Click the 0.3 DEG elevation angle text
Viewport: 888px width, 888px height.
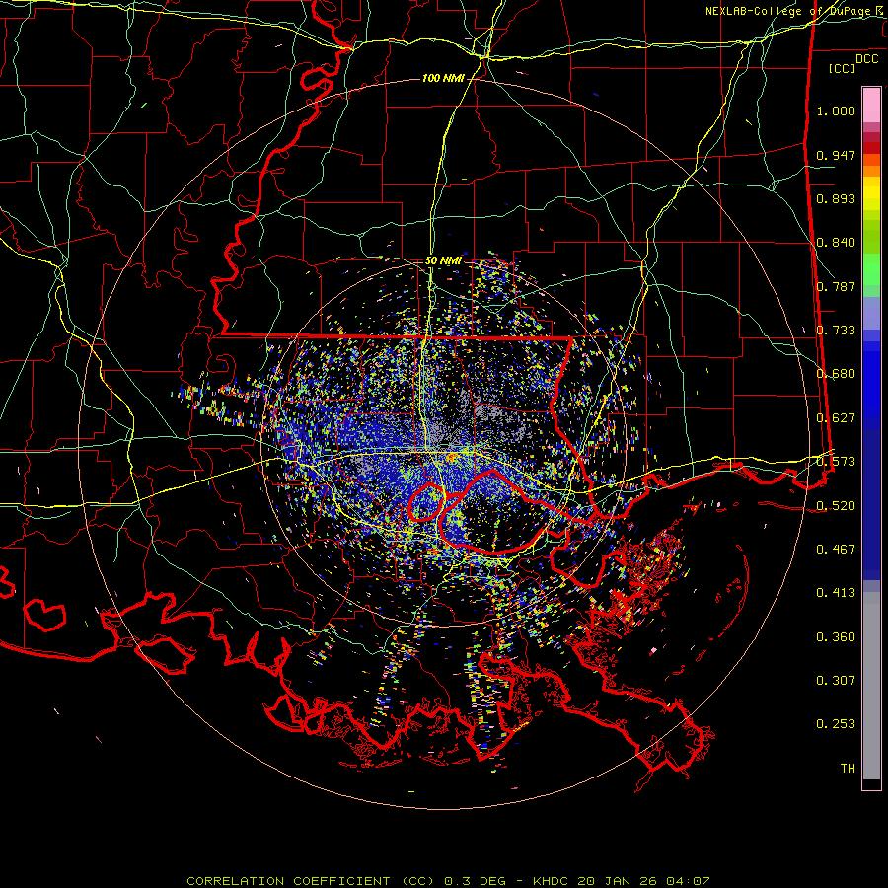pyautogui.click(x=478, y=881)
